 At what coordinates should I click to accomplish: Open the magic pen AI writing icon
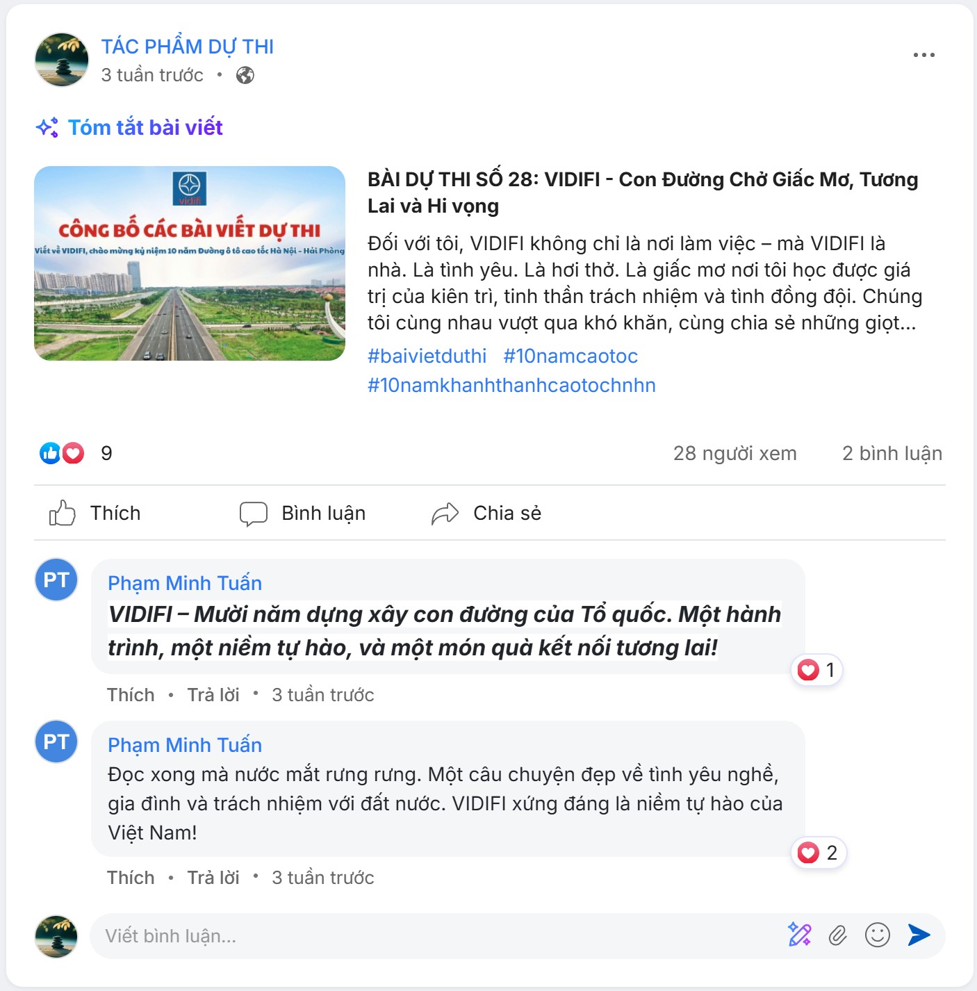(x=799, y=935)
